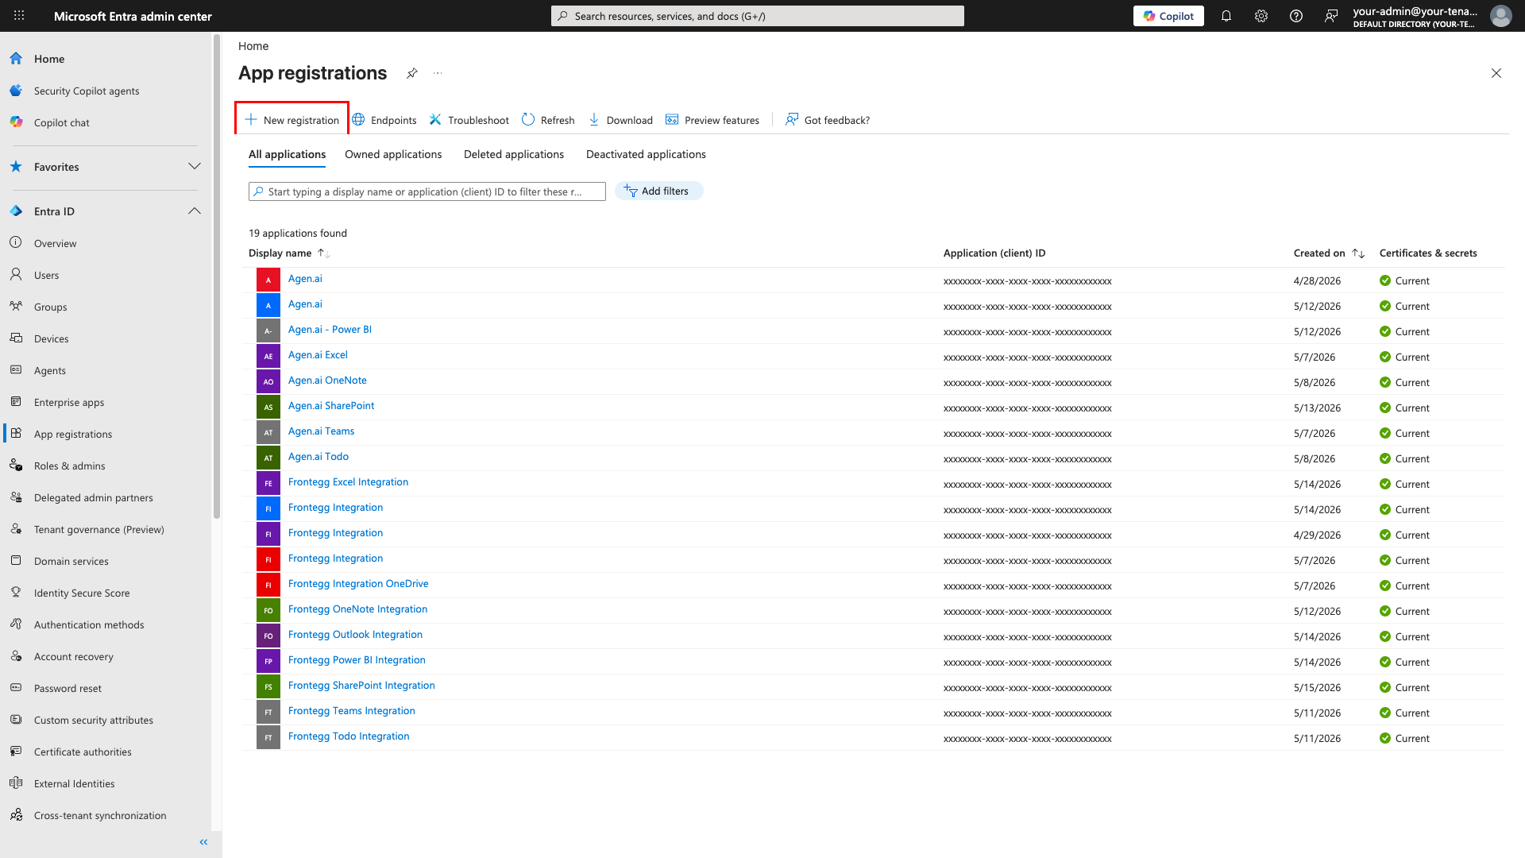Click the Users sidebar icon

point(16,275)
